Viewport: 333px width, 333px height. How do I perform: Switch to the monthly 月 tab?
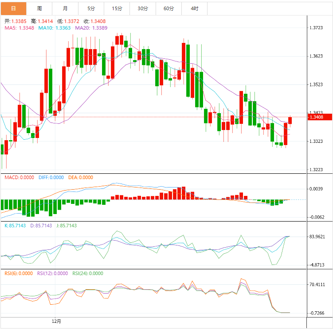point(65,8)
